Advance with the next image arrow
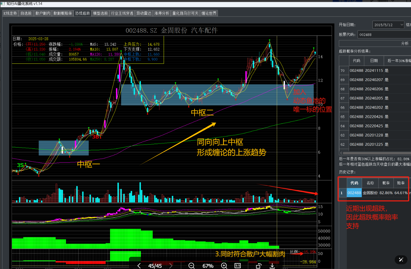The width and height of the screenshot is (411, 269). click(x=171, y=266)
